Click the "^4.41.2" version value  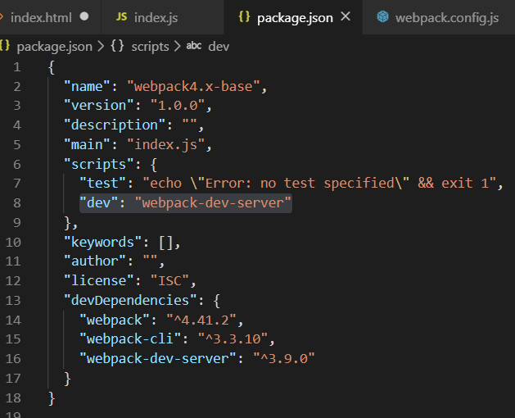point(201,320)
